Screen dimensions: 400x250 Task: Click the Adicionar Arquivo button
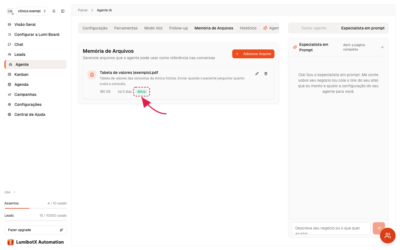click(x=253, y=54)
